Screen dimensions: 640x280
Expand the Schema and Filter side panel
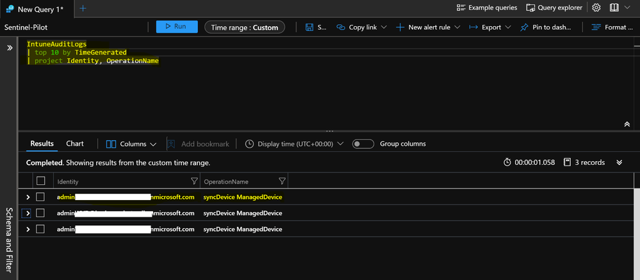tap(10, 48)
